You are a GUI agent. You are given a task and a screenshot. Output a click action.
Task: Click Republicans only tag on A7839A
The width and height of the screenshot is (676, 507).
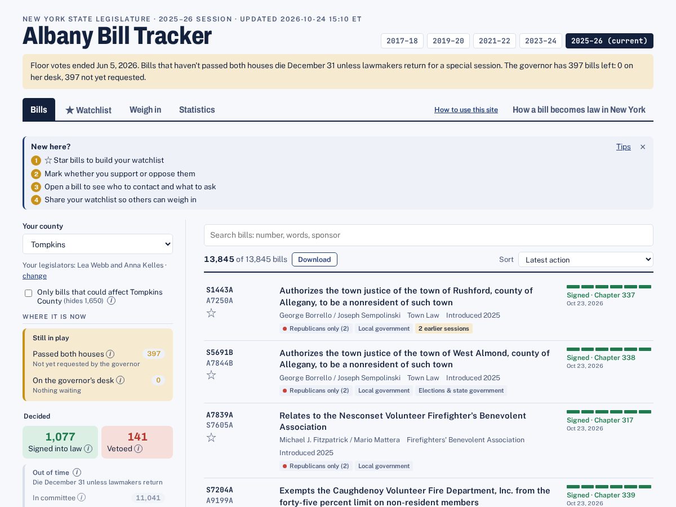[316, 466]
